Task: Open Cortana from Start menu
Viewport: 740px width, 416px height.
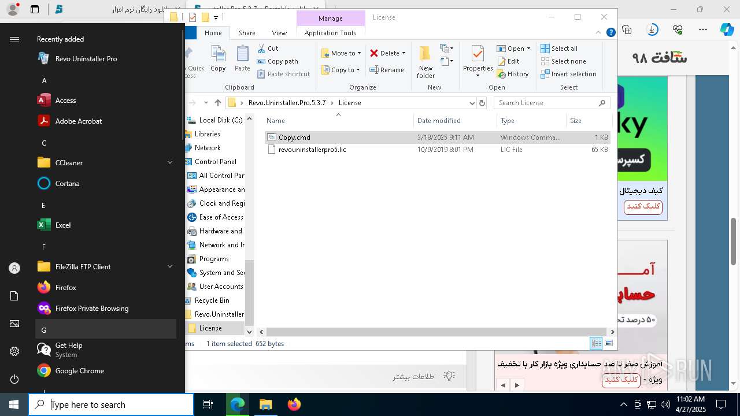Action: pyautogui.click(x=106, y=183)
